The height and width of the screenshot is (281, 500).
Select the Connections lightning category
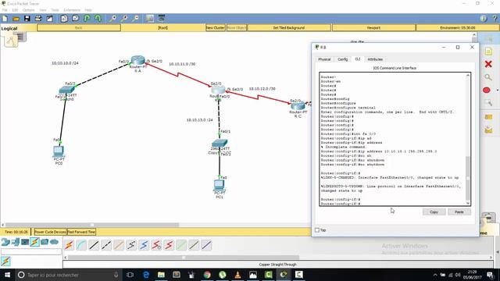click(34, 242)
